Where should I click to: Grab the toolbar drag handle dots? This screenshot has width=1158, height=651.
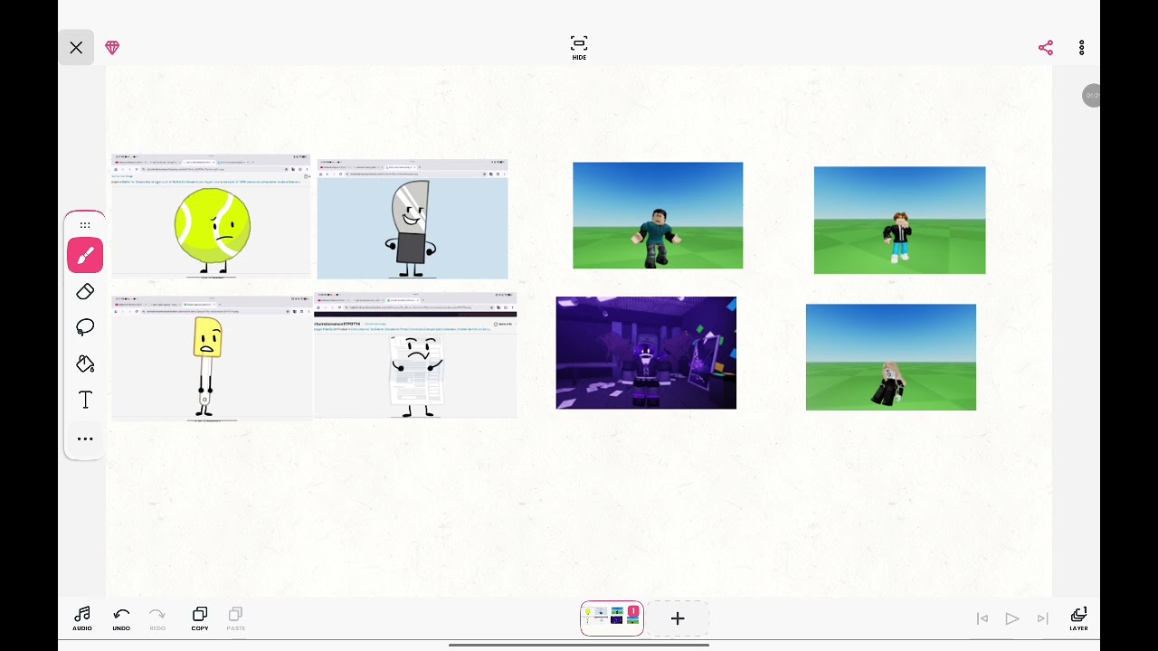[x=85, y=225]
